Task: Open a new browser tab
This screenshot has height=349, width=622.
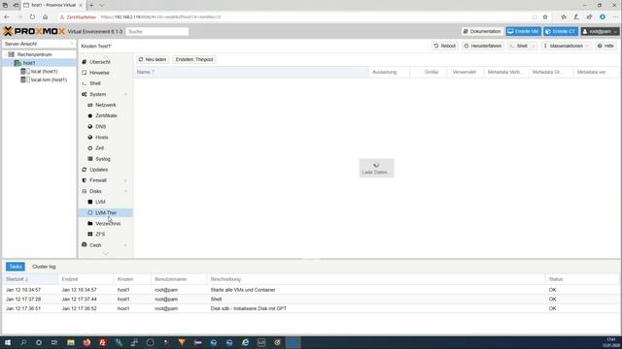Action: coord(91,5)
